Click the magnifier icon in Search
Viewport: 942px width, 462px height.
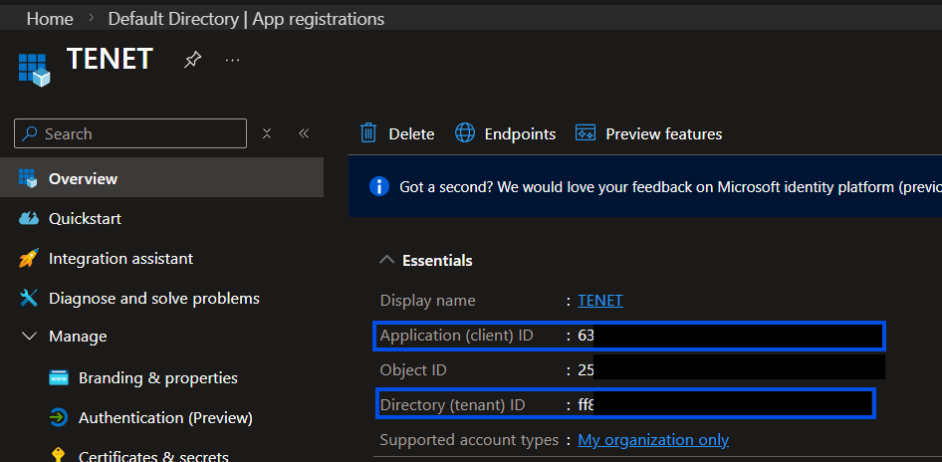[30, 133]
